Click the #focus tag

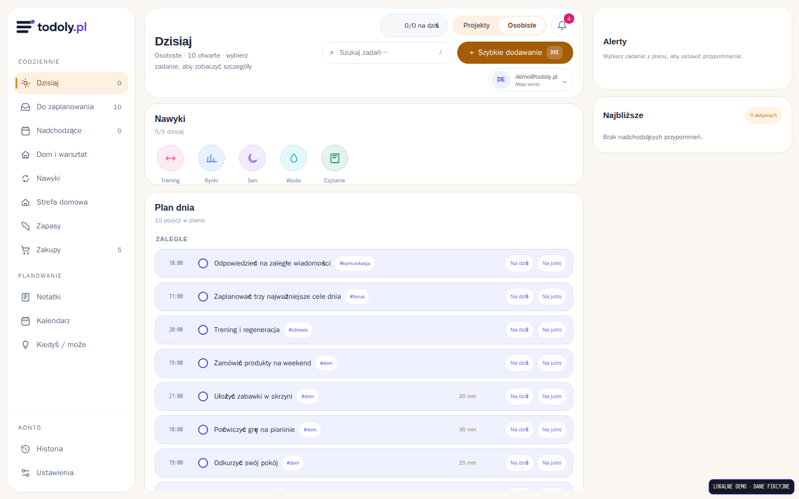coord(357,297)
